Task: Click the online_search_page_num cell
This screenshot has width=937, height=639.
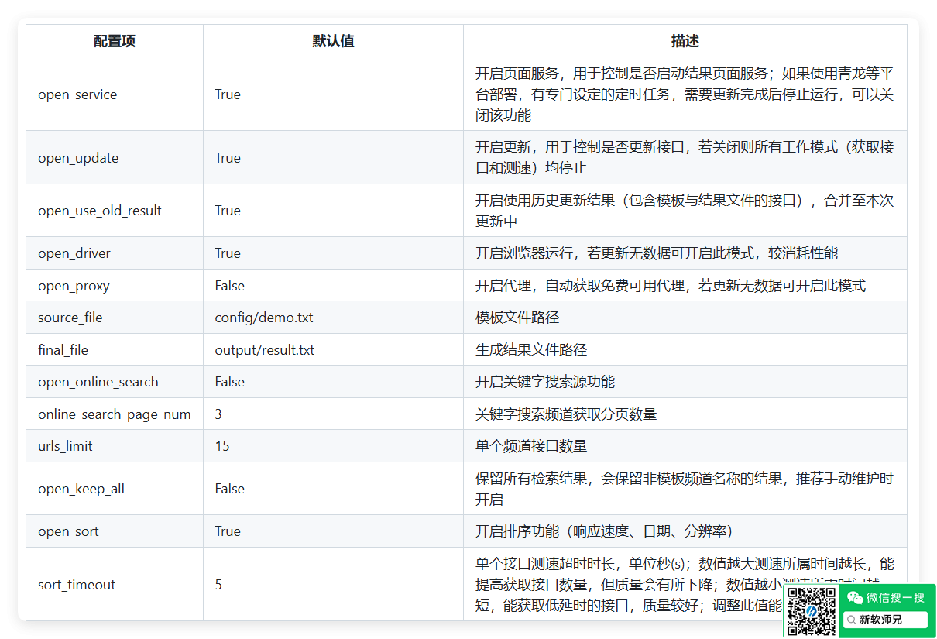Action: [x=115, y=414]
